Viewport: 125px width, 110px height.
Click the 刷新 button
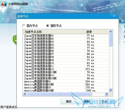coord(87,101)
